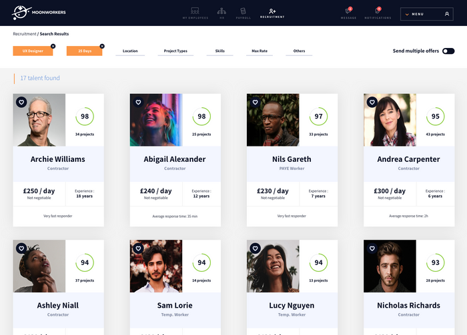Open the Location filter dropdown
This screenshot has width=467, height=335.
point(130,51)
